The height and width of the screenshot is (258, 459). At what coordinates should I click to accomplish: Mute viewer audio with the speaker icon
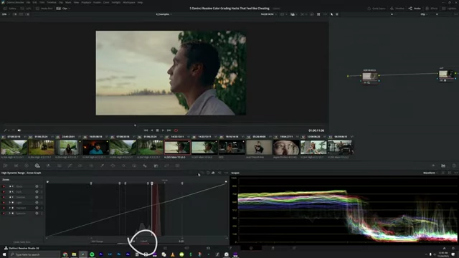click(x=19, y=130)
